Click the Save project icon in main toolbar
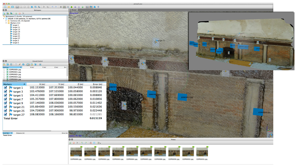The height and width of the screenshot is (167, 297). tap(12, 6)
